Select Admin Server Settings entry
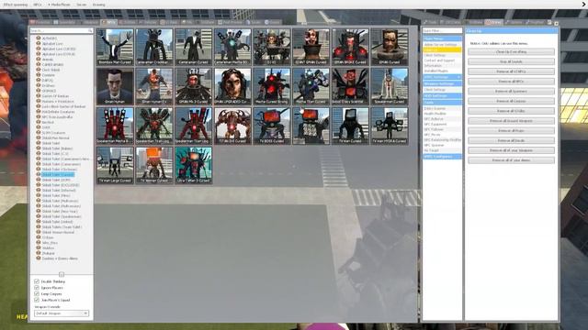Screen dimensions: 588x330 442,45
